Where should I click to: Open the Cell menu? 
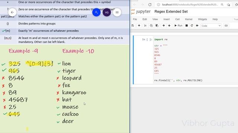(x=177, y=19)
